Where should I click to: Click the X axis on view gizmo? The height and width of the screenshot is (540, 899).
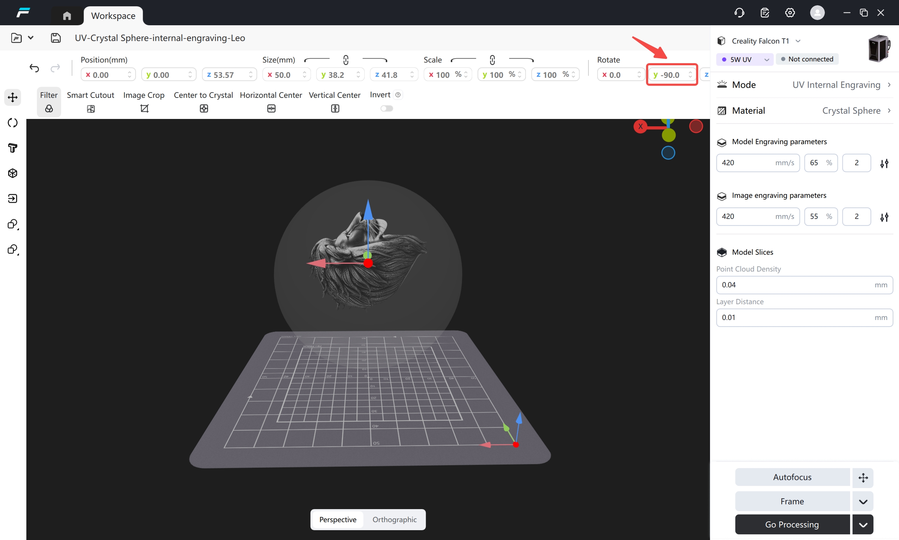coord(640,127)
